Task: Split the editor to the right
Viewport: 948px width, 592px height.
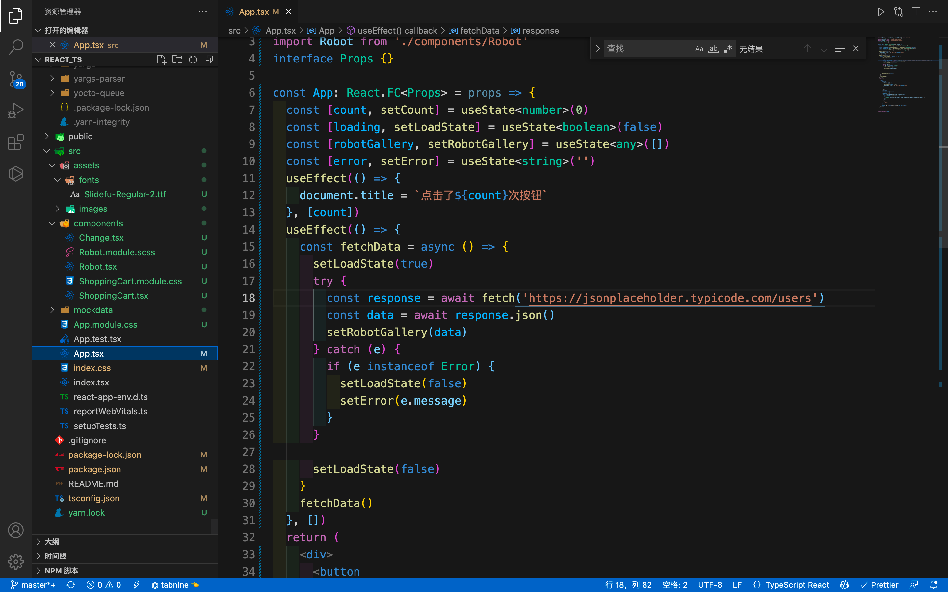Action: click(x=916, y=12)
